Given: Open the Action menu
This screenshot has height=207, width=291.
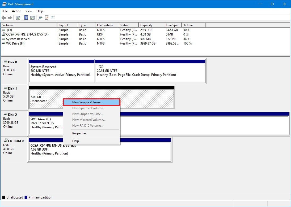Looking at the screenshot, I should coord(16,11).
